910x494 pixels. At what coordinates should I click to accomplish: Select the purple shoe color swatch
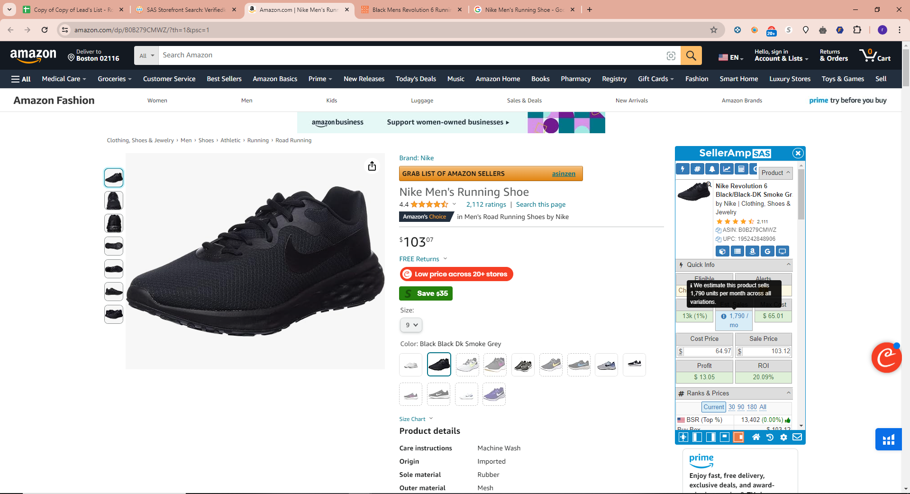point(494,394)
